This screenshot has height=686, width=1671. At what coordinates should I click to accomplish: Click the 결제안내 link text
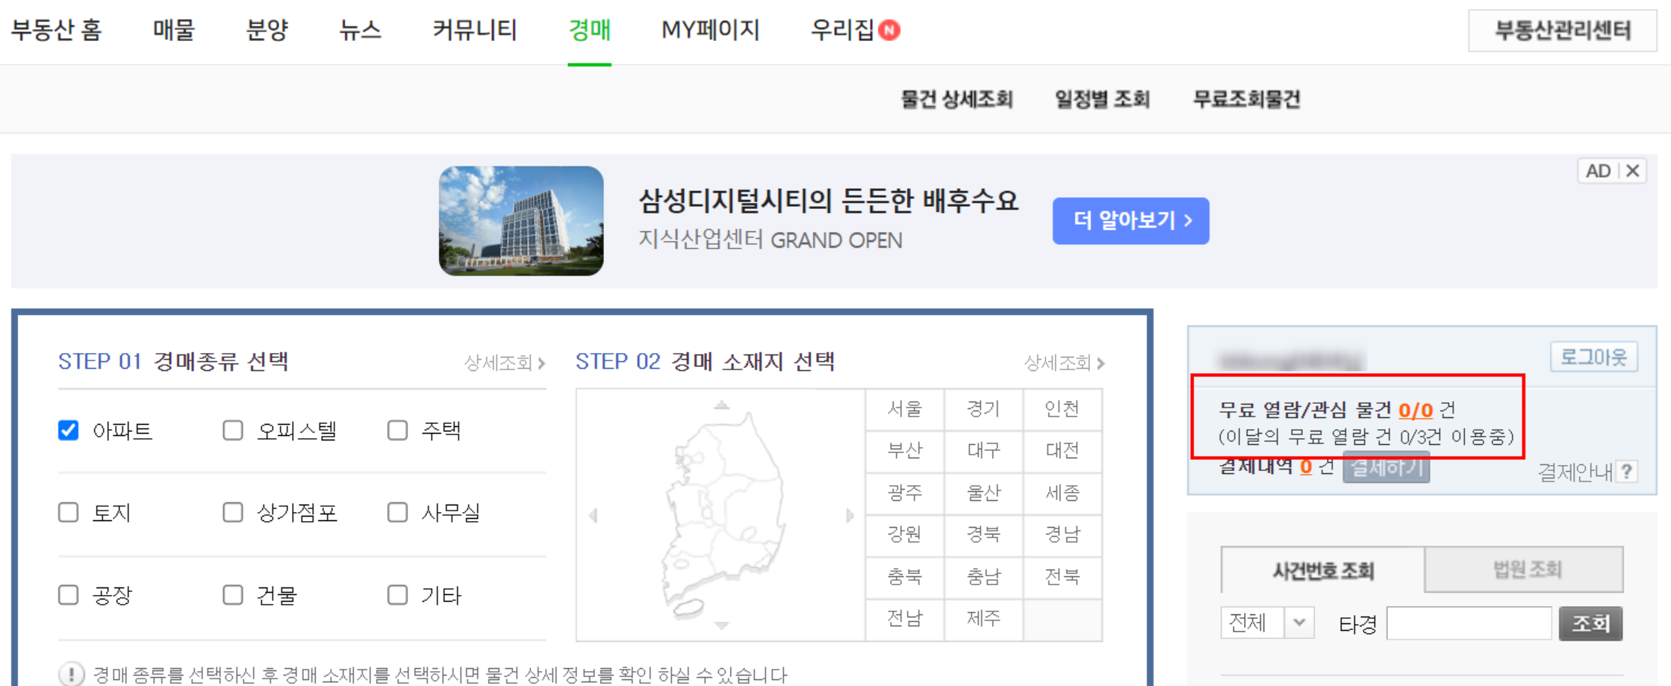coord(1575,472)
